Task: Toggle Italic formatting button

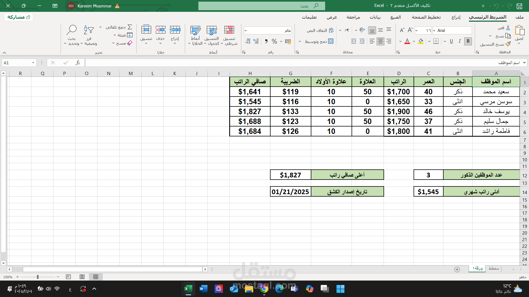Action: pyautogui.click(x=459, y=41)
